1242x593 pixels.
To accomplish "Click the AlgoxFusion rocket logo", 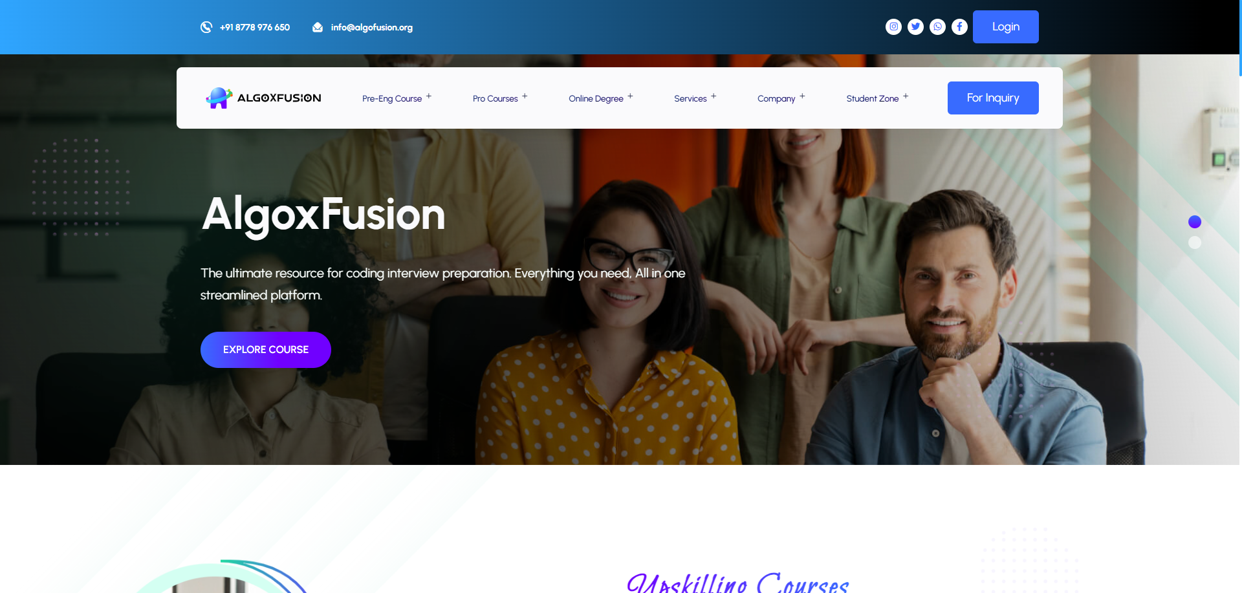I will pos(219,98).
